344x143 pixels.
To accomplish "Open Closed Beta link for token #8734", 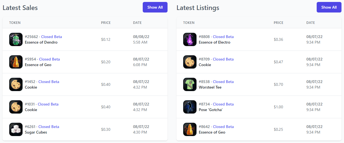I will point(223,104).
